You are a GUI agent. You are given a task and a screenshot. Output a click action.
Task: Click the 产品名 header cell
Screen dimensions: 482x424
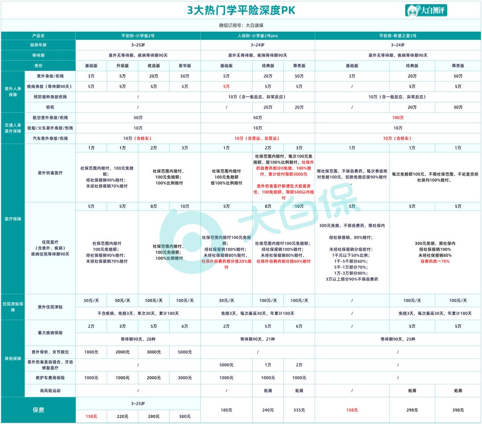point(38,36)
